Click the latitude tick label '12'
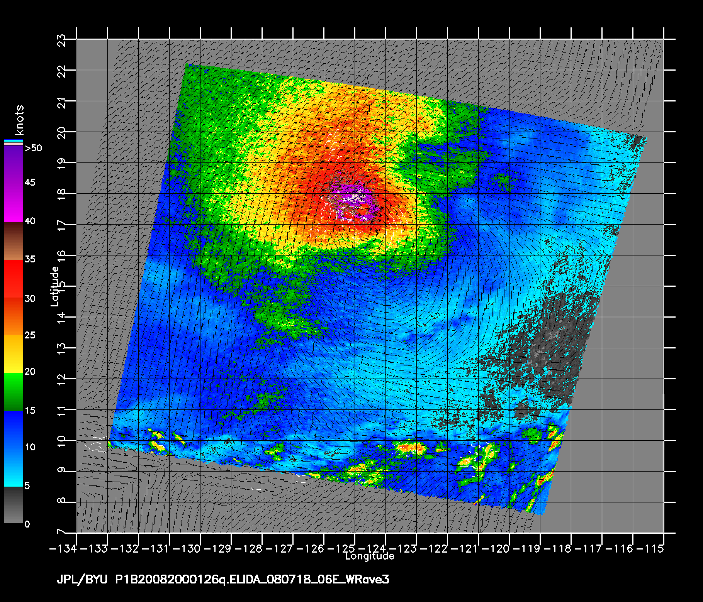The width and height of the screenshot is (703, 602). coord(62,380)
